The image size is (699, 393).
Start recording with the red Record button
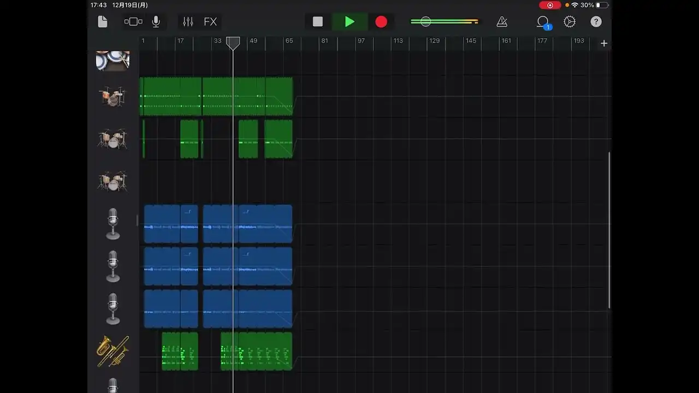[381, 22]
